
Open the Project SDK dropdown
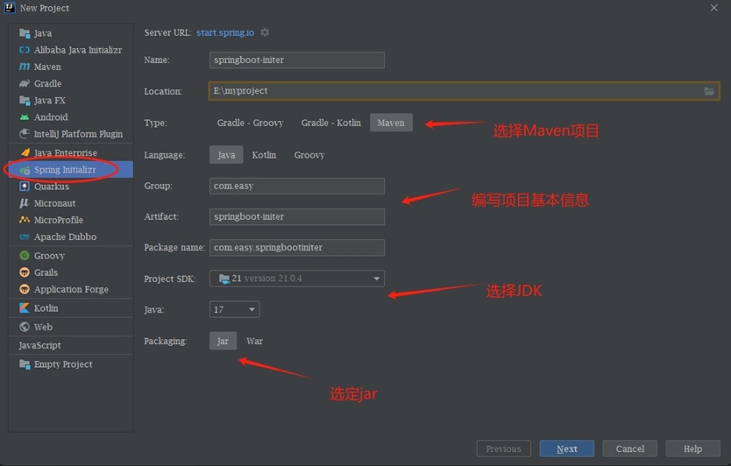pyautogui.click(x=297, y=279)
